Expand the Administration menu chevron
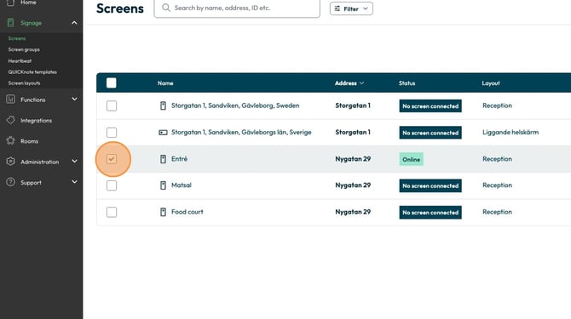 point(74,161)
